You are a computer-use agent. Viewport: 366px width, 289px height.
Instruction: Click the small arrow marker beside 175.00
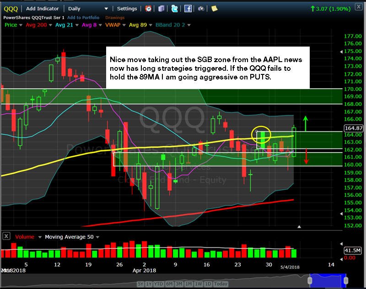(x=341, y=52)
